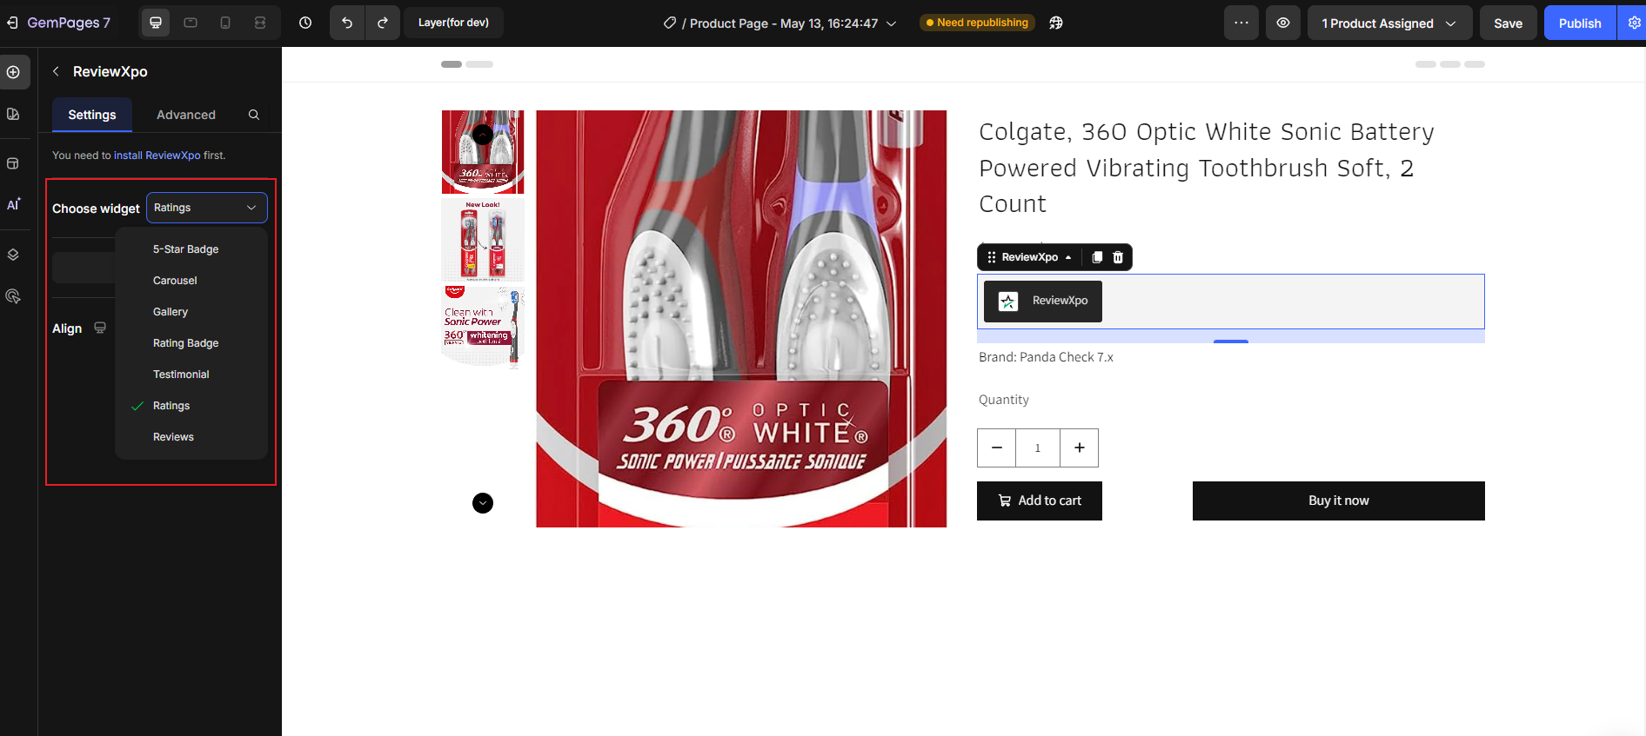The width and height of the screenshot is (1646, 736).
Task: Switch to desktop device view
Action: (x=156, y=23)
